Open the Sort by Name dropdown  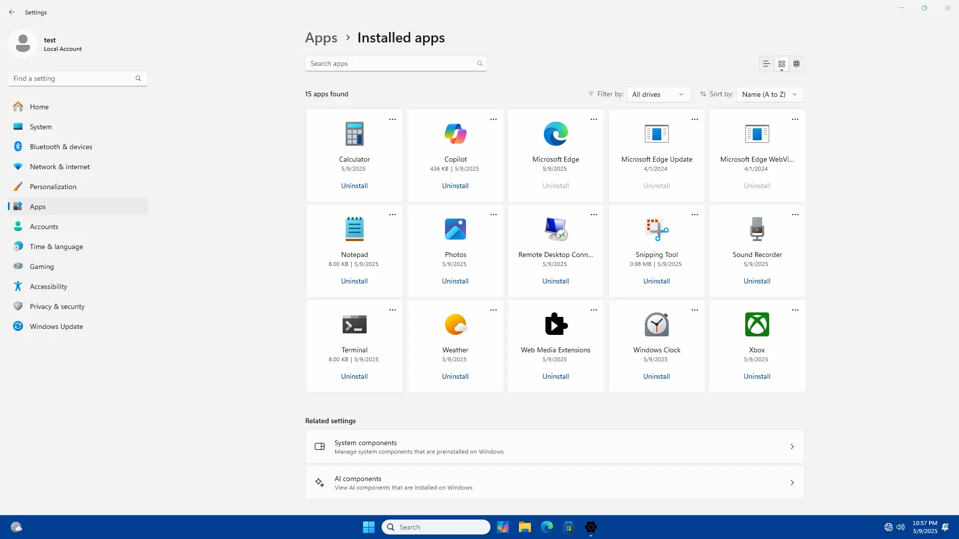pos(770,94)
